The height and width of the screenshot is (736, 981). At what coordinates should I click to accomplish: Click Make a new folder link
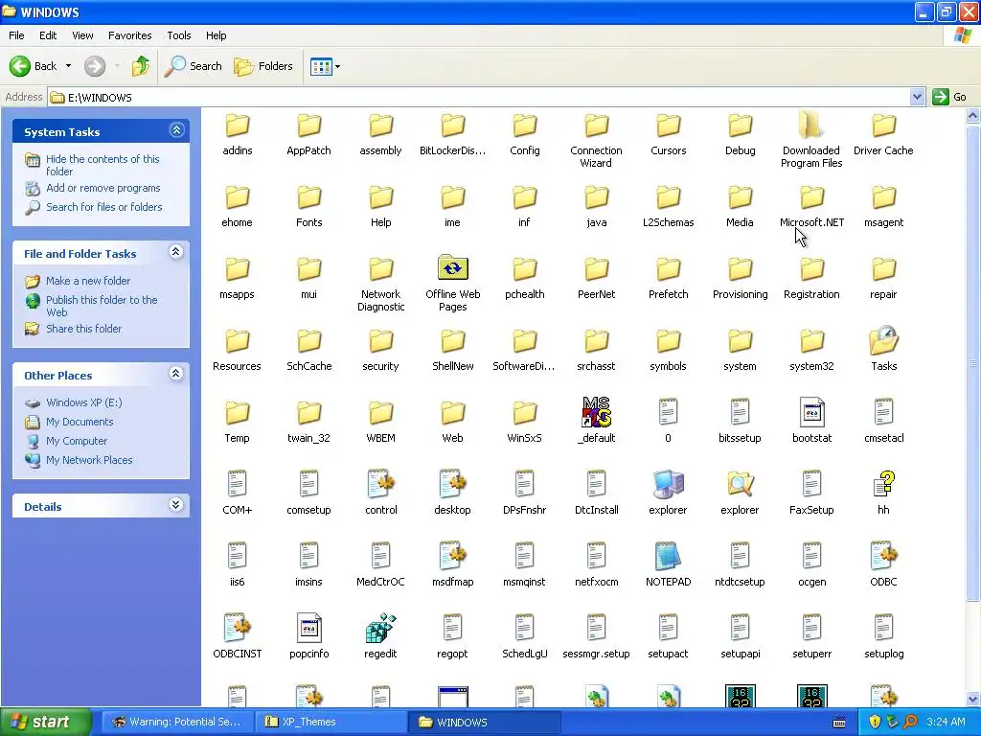88,281
